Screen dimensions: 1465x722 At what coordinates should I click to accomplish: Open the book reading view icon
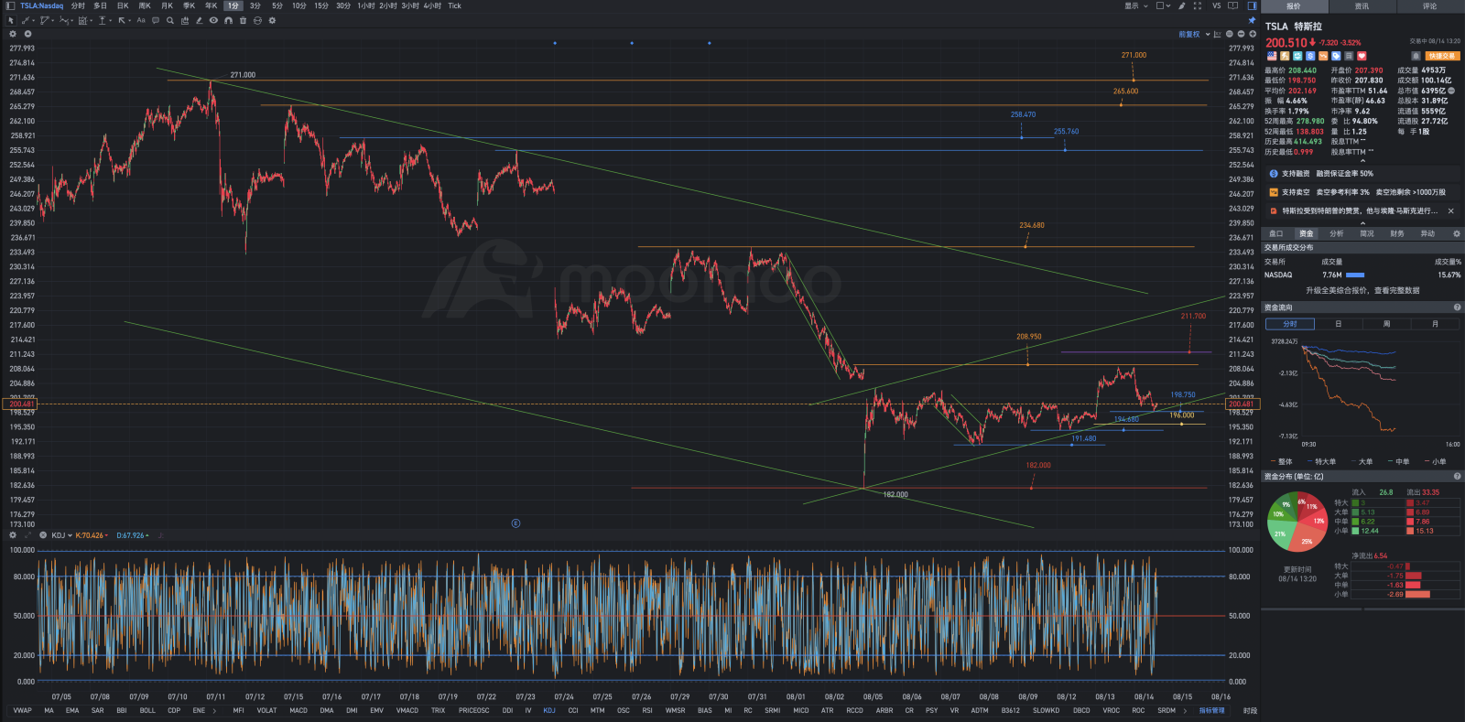[x=1232, y=5]
